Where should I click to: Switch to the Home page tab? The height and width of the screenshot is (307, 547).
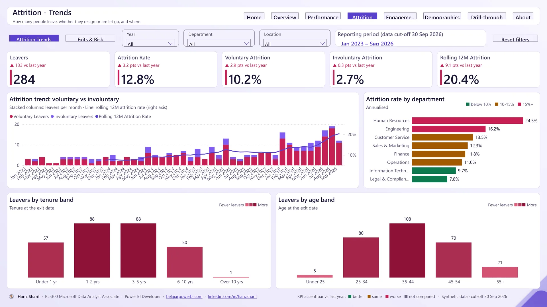[254, 16]
